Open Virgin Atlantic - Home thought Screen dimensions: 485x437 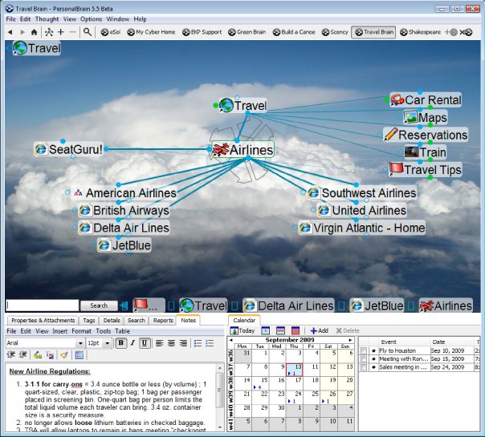coord(362,228)
